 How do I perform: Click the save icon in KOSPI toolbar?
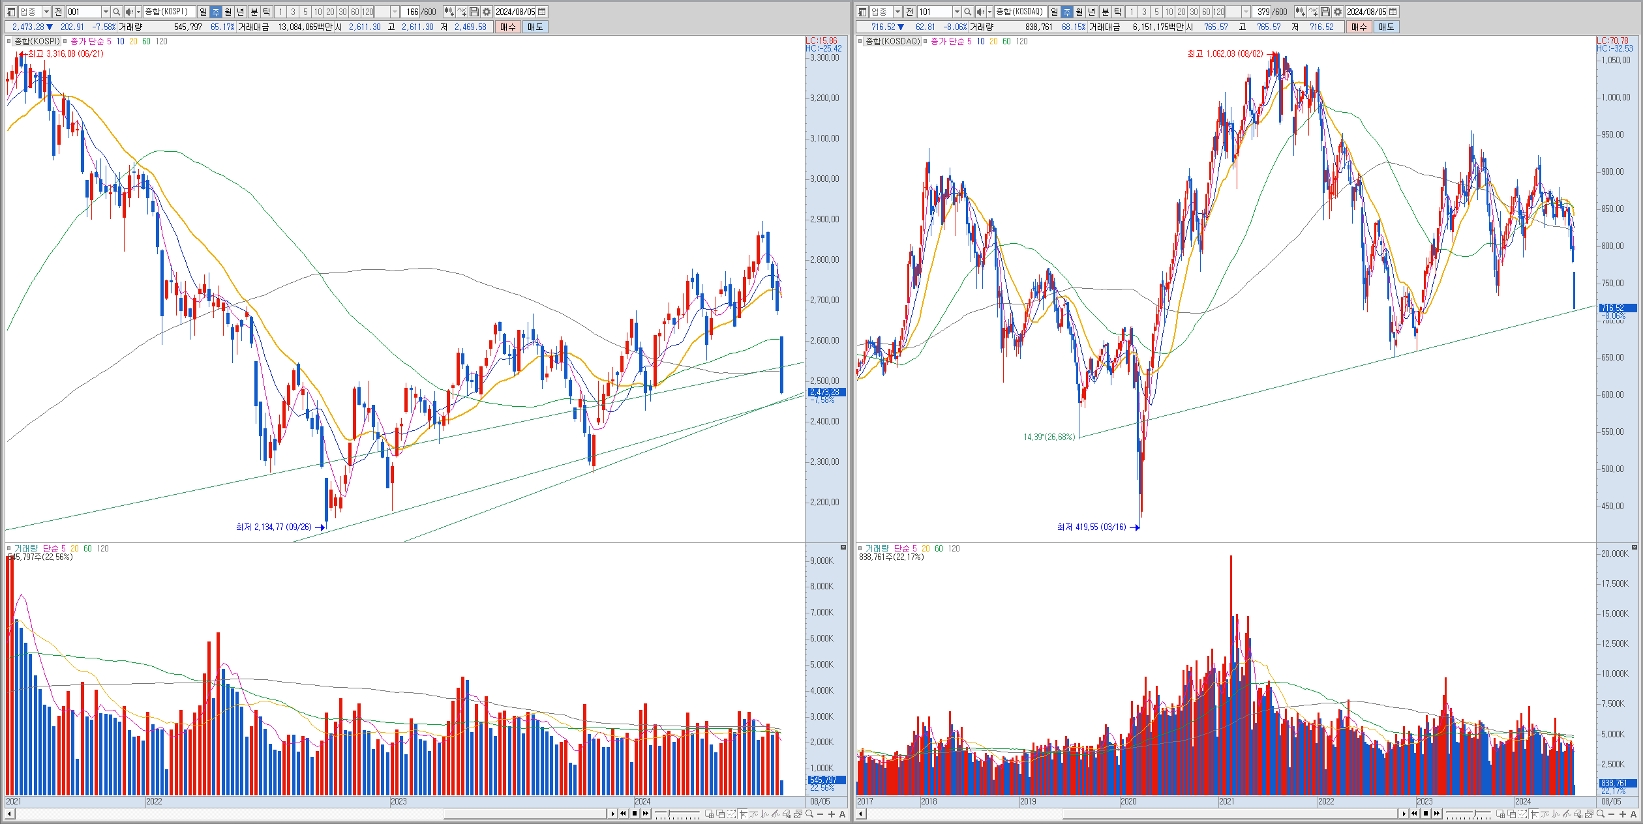pos(474,12)
